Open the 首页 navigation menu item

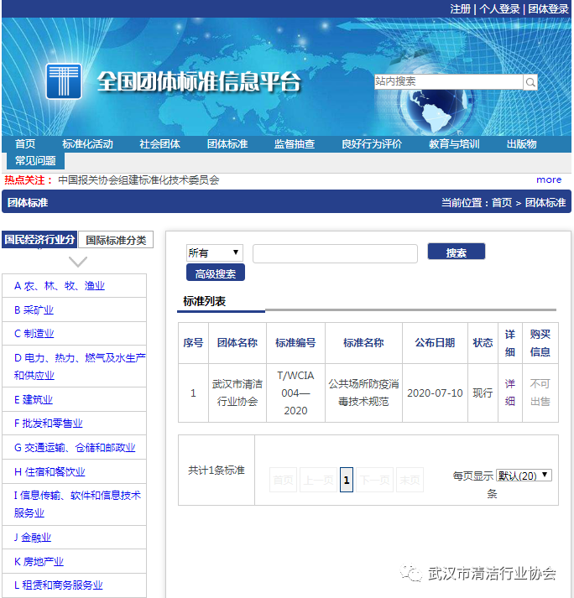click(x=25, y=144)
